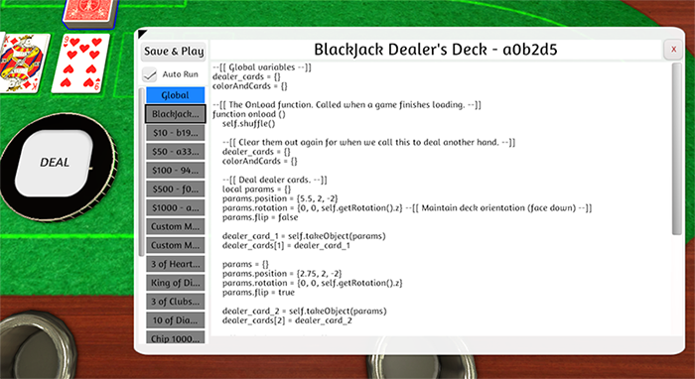Open the $100 - 94... script entry
The image size is (695, 379).
(176, 170)
